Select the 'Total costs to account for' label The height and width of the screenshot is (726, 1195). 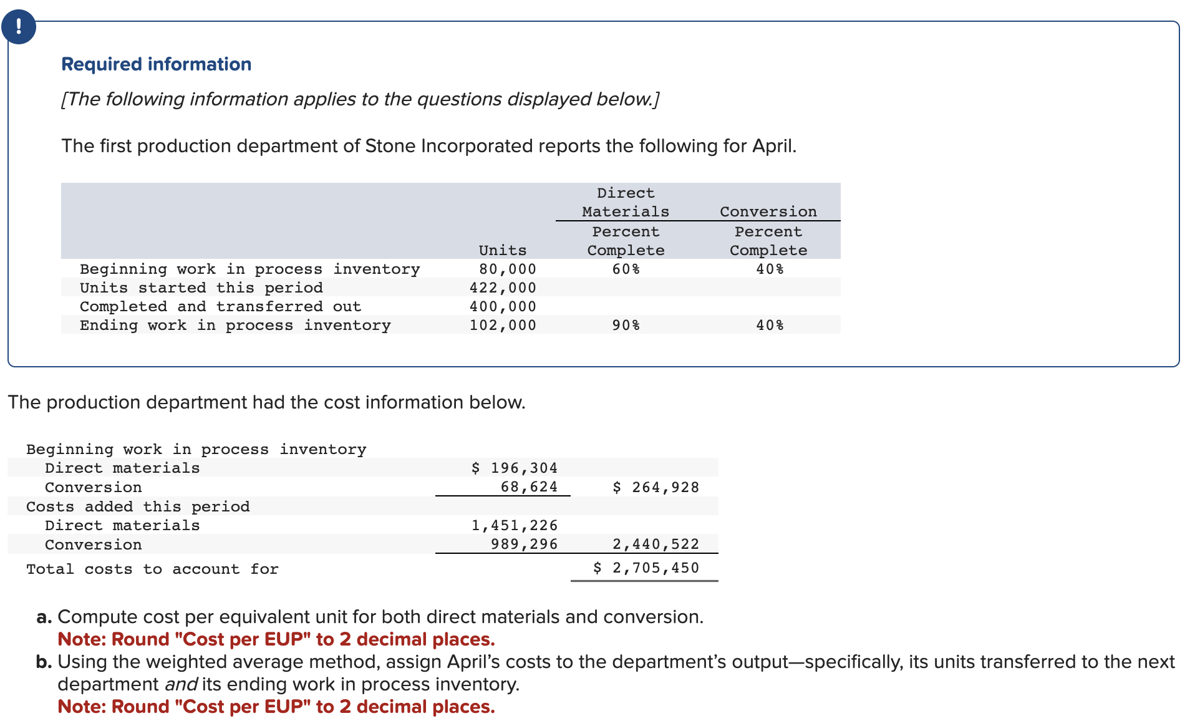coord(152,569)
